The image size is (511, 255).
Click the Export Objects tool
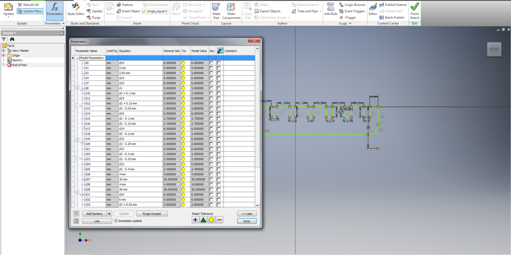point(267,11)
